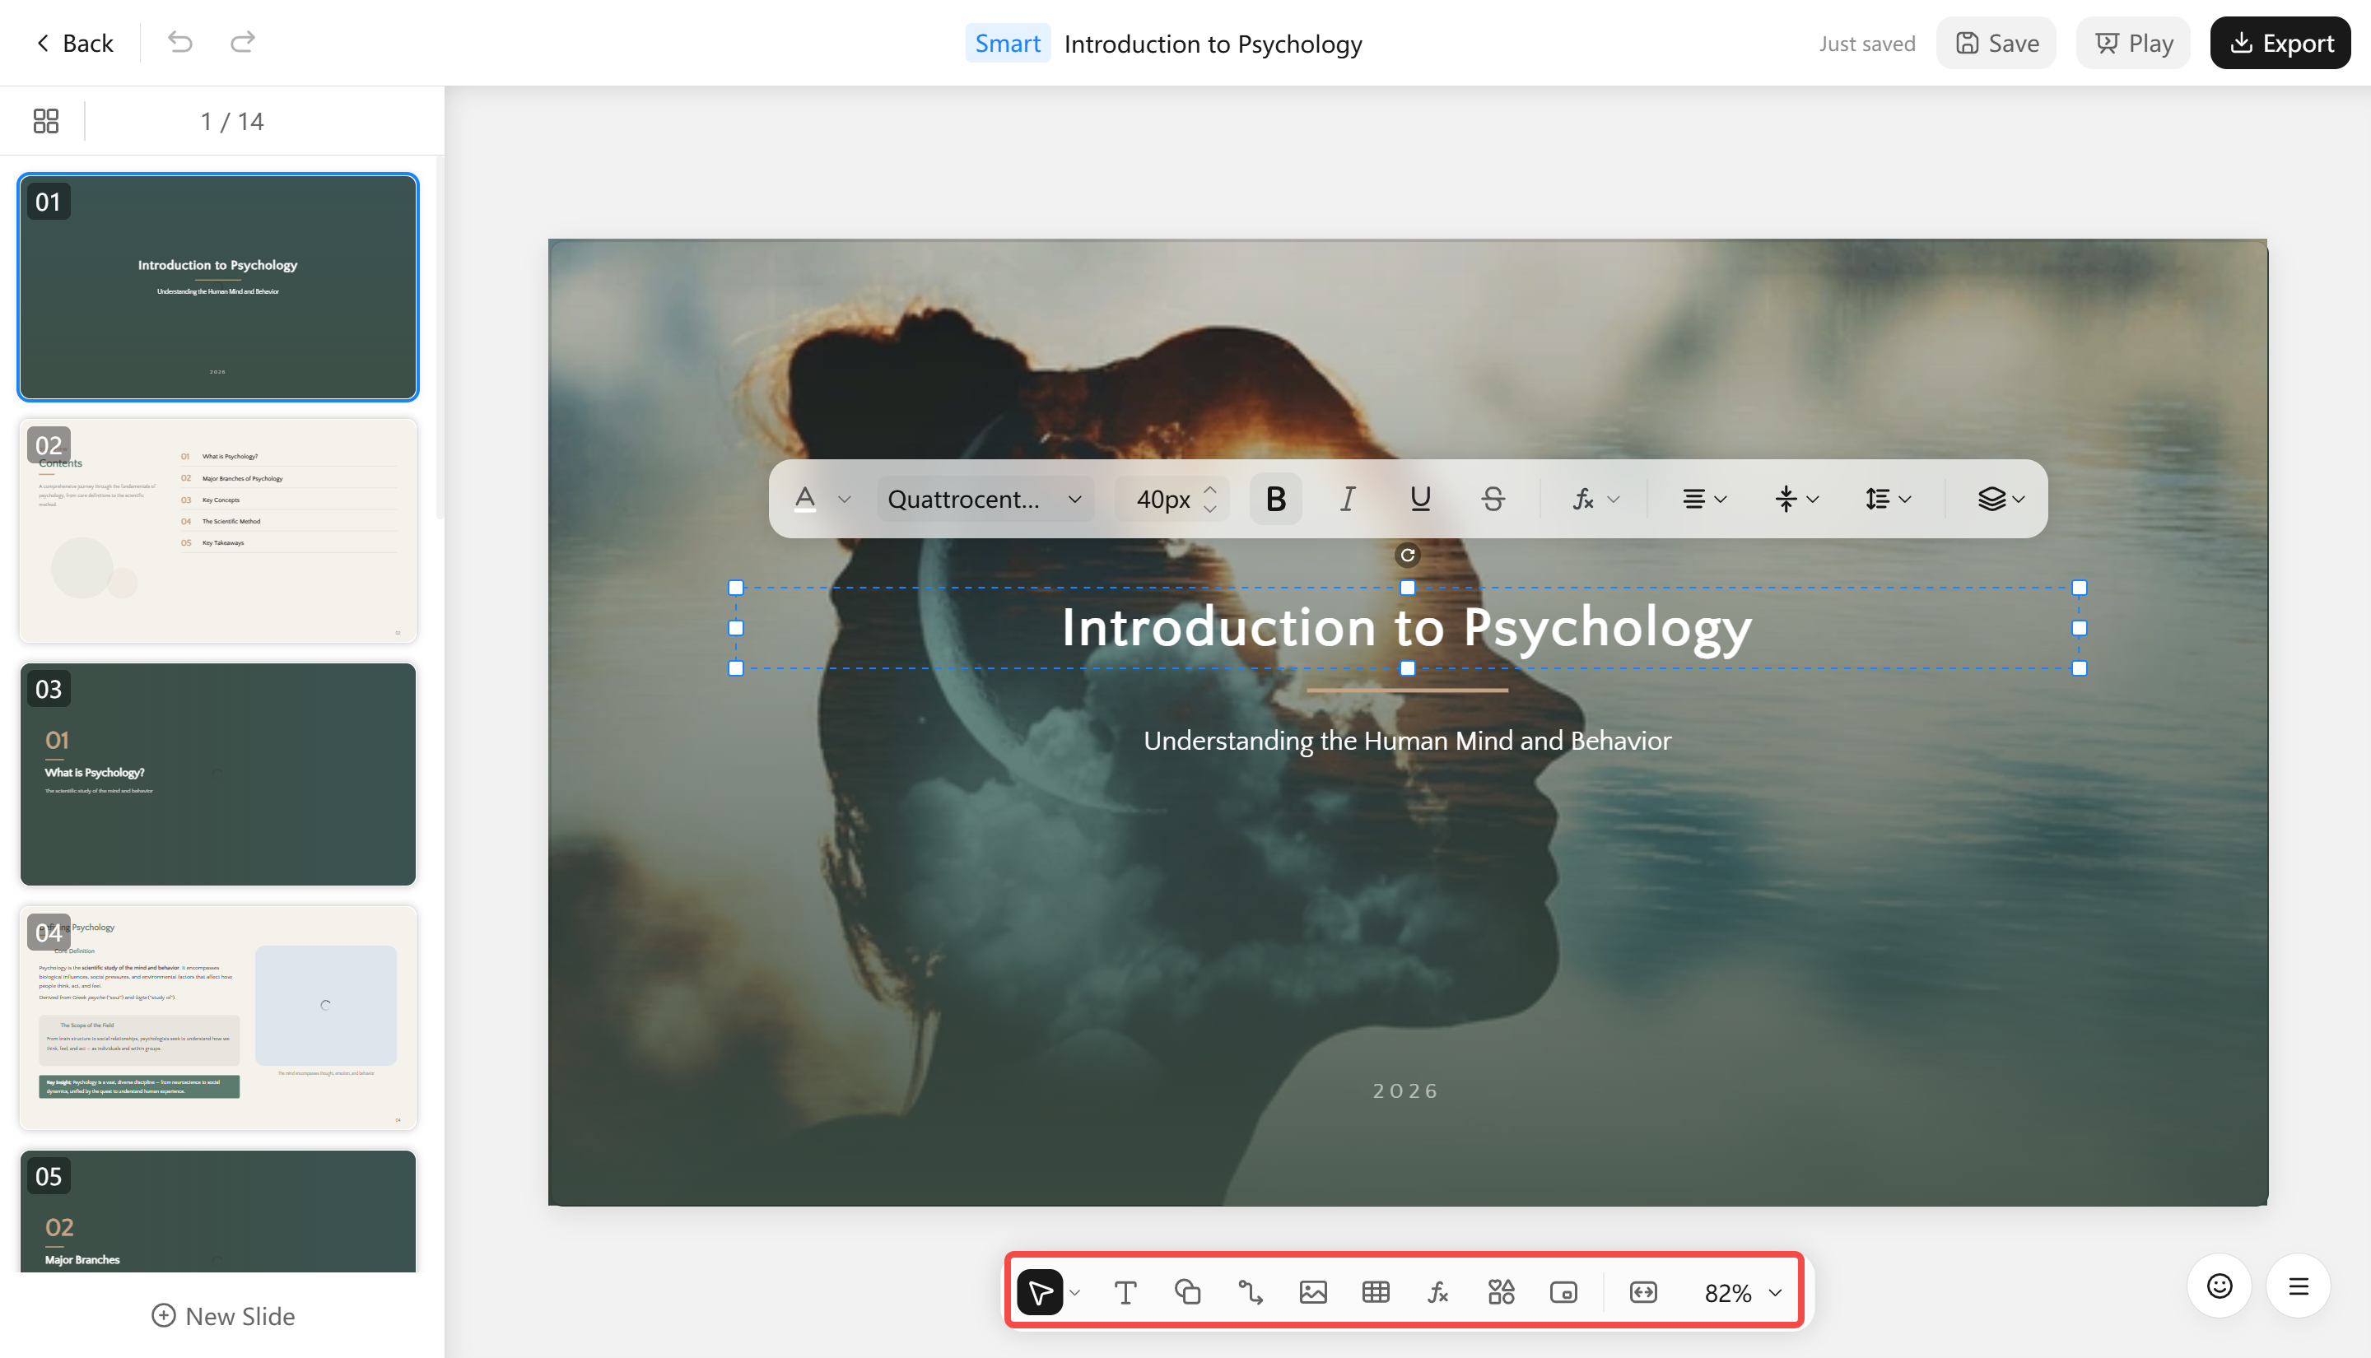This screenshot has height=1358, width=2371.
Task: Toggle italic formatting on title
Action: (x=1348, y=499)
